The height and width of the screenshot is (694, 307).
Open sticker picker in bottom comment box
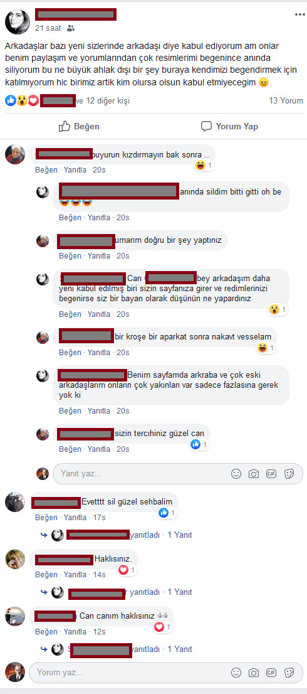(x=289, y=673)
